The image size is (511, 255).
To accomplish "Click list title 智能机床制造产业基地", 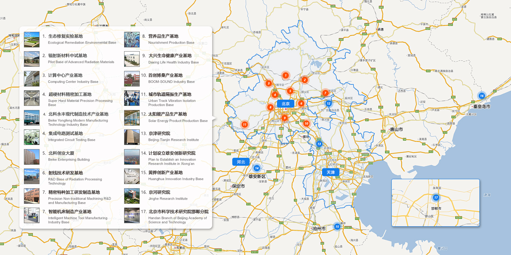I will [x=70, y=211].
